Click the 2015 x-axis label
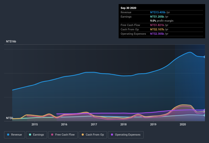 pos(35,124)
